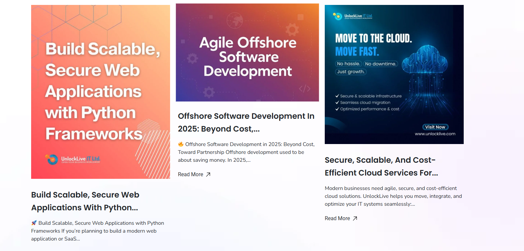This screenshot has height=251, width=524.
Task: Open 'Build Scalable, Secure Web Applications' article title
Action: (85, 201)
